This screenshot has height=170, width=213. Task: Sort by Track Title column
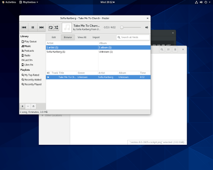pos(63,73)
